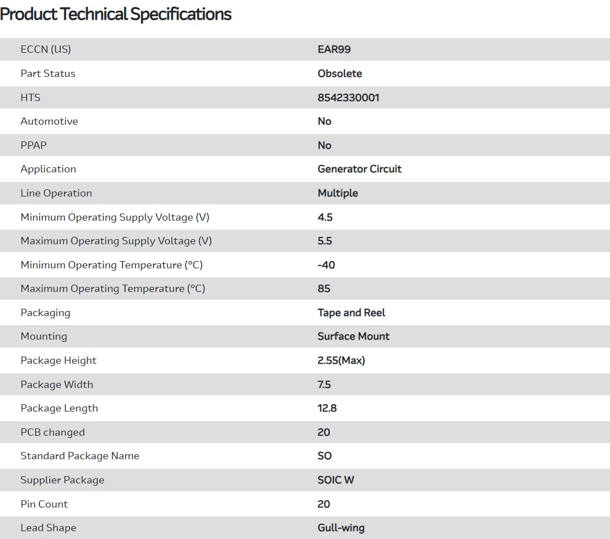Click the Package Width row label
Viewport: 610px width, 539px height.
tap(57, 385)
